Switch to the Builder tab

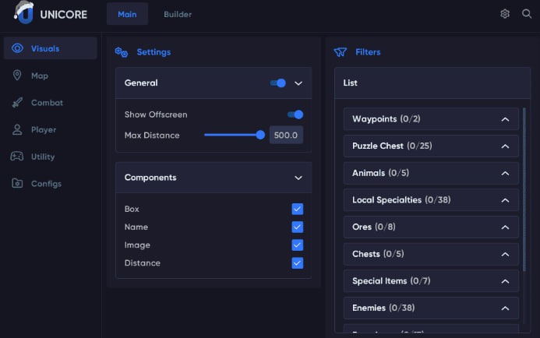(x=178, y=14)
